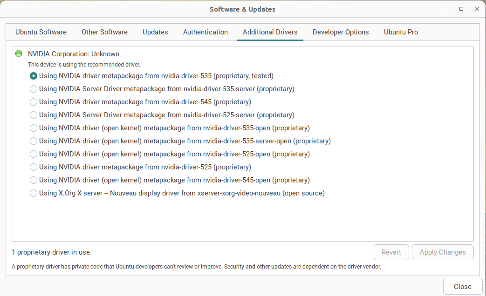Screen dimensions: 486x296
Task: Select nvidia-driver-525-open radio button
Action: (x=34, y=154)
